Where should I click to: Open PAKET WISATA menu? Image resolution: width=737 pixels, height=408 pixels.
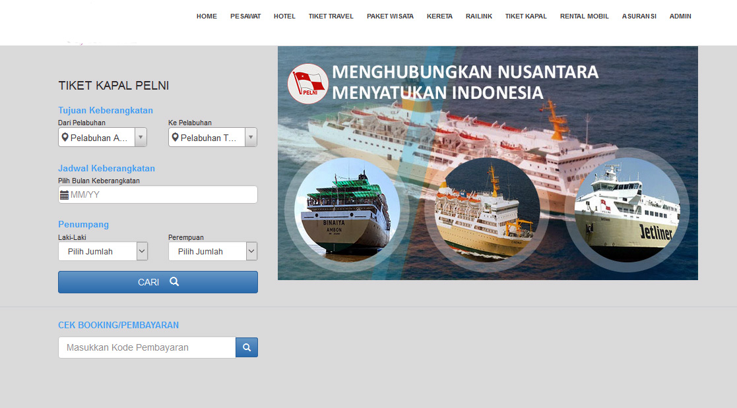click(x=390, y=16)
